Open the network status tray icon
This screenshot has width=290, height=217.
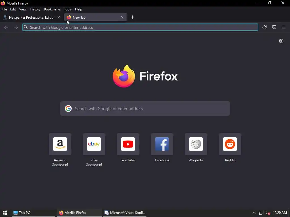click(261, 213)
